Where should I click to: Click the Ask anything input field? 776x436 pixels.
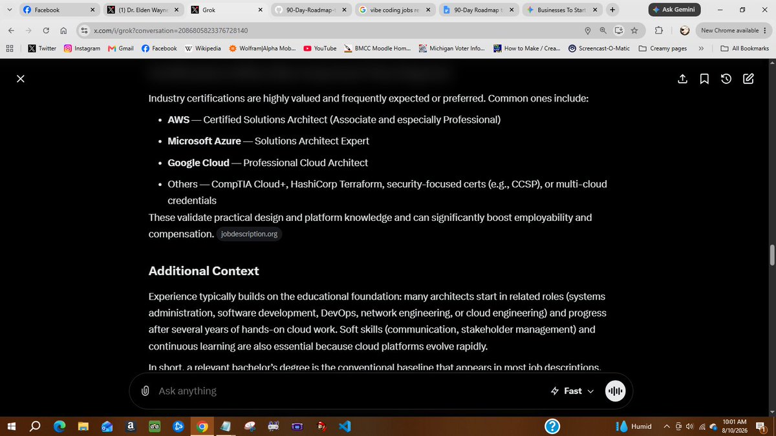[x=349, y=391]
